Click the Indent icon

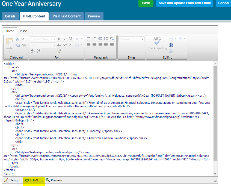tap(100, 39)
